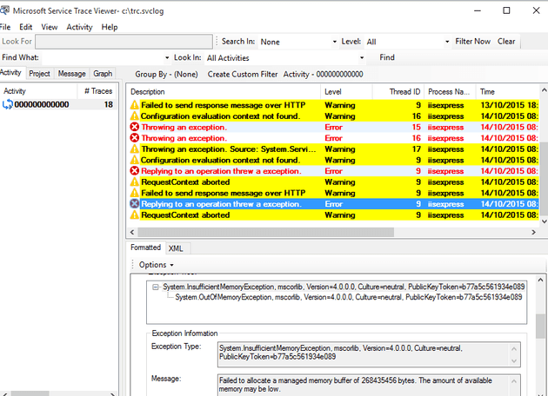Image resolution: width=548 pixels, height=396 pixels.
Task: Click the Clear filter button
Action: [x=506, y=41]
